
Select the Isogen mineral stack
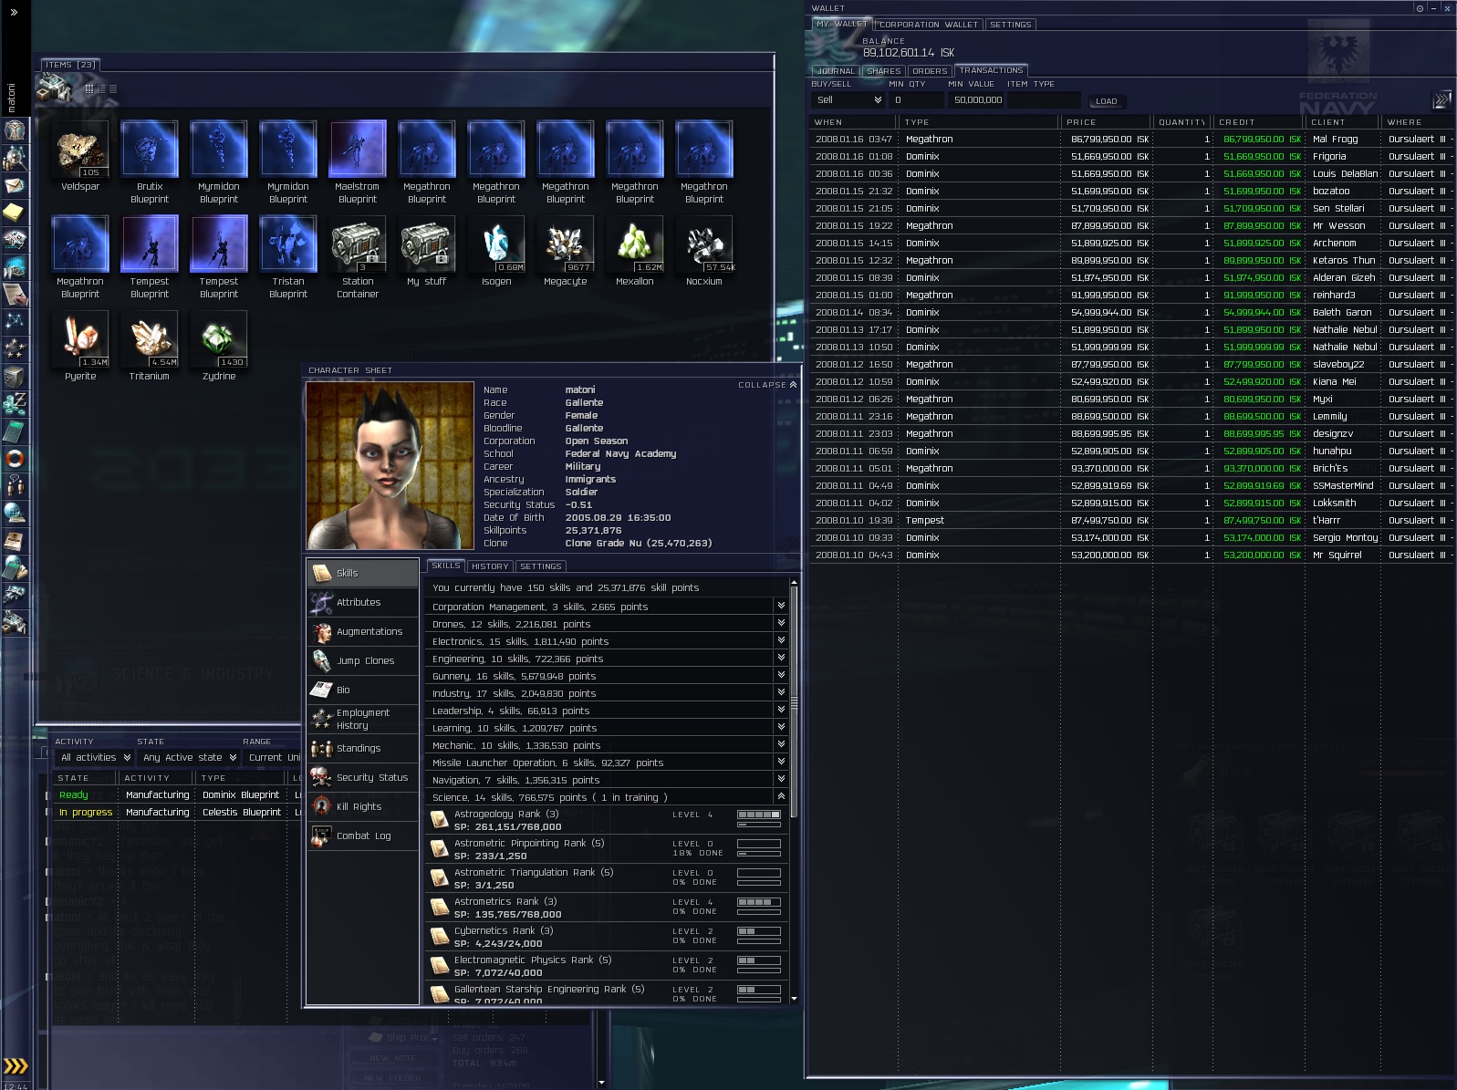click(x=496, y=251)
